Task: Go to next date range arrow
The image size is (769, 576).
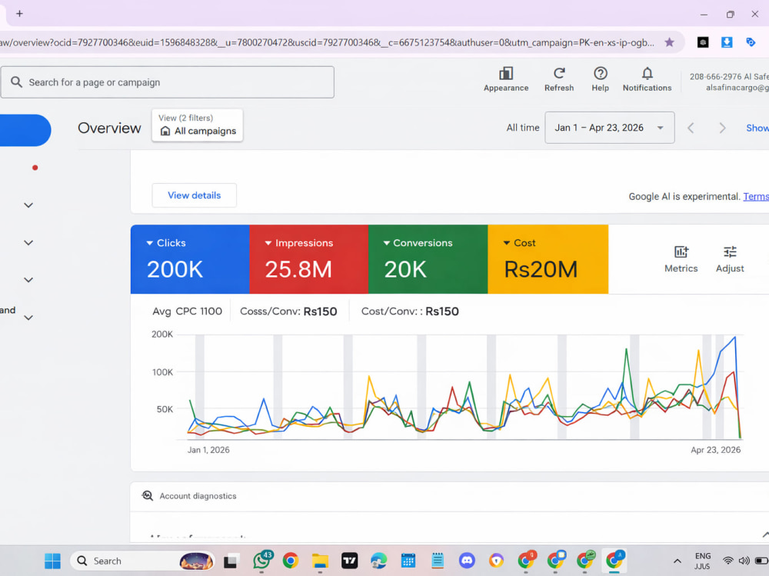Action: coord(722,128)
